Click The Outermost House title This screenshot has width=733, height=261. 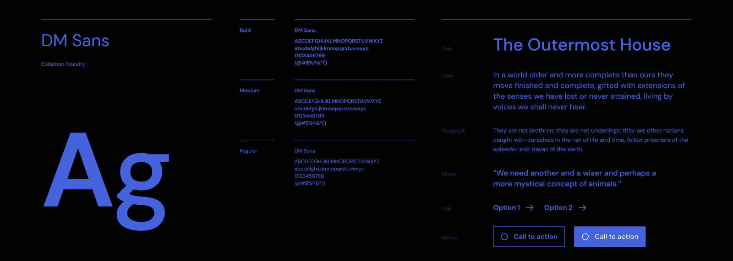582,45
